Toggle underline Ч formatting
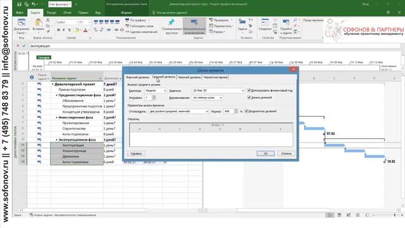Screen dimensions: 405x228 coord(69,30)
